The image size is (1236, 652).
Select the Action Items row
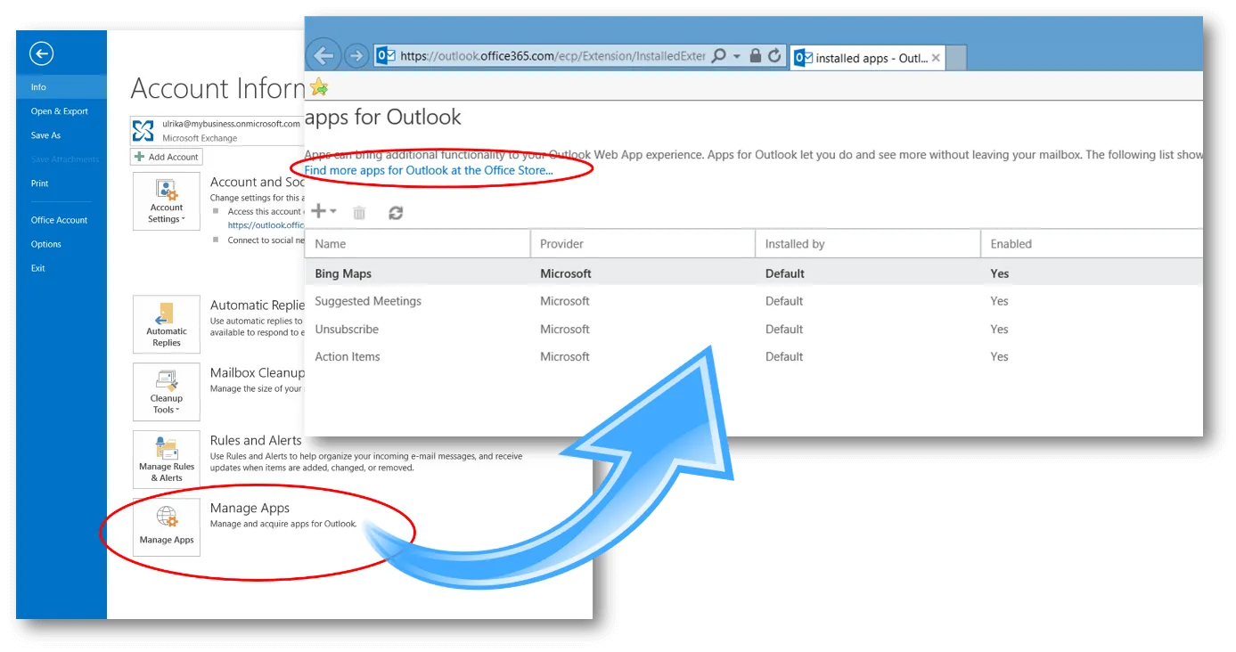(754, 356)
